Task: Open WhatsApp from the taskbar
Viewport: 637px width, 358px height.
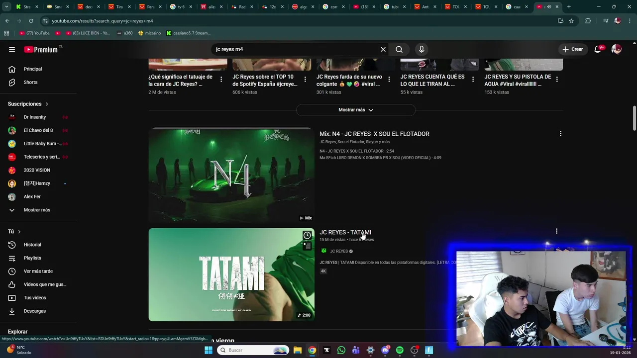Action: (341, 350)
